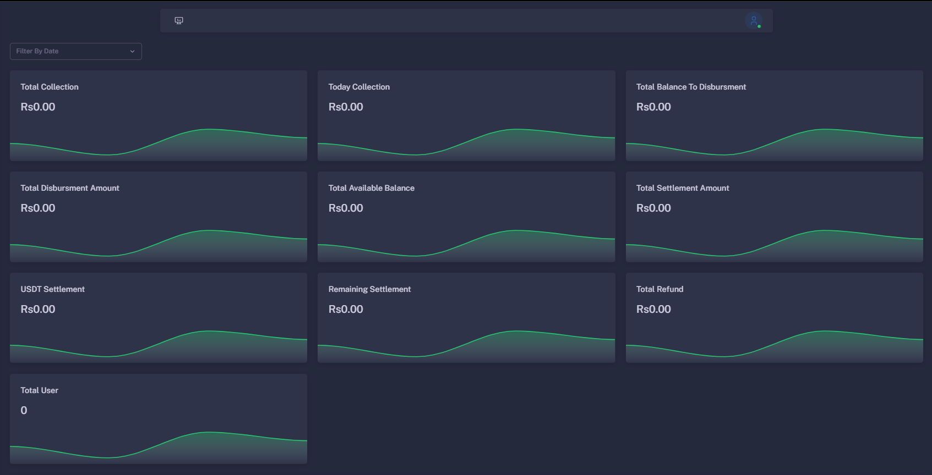Click the dashboard monitor icon in top bar
Screen dimensions: 932x475
click(x=179, y=21)
